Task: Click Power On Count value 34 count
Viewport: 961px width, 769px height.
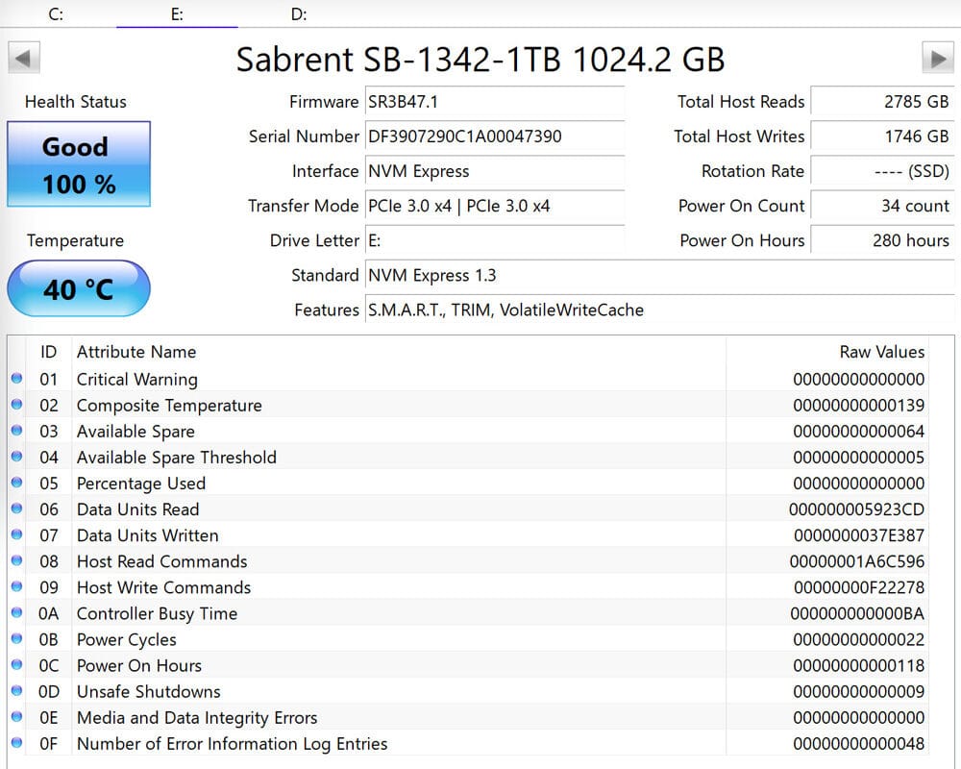Action: (x=882, y=206)
